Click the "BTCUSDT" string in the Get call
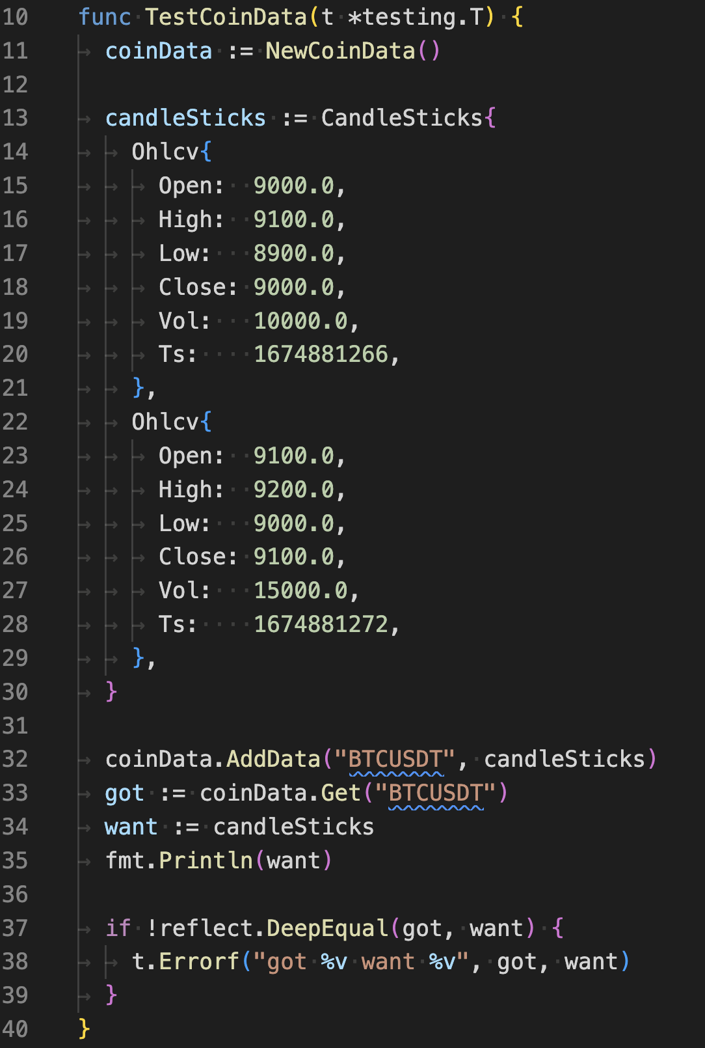The height and width of the screenshot is (1048, 705). coord(436,793)
